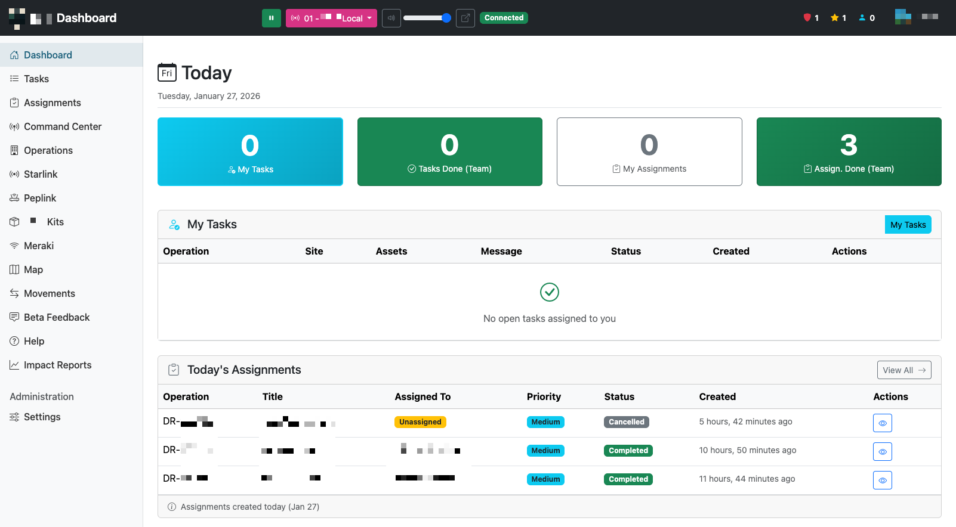This screenshot has width=956, height=527.
Task: Click the Meraki wifi icon in sidebar
Action: coord(14,246)
